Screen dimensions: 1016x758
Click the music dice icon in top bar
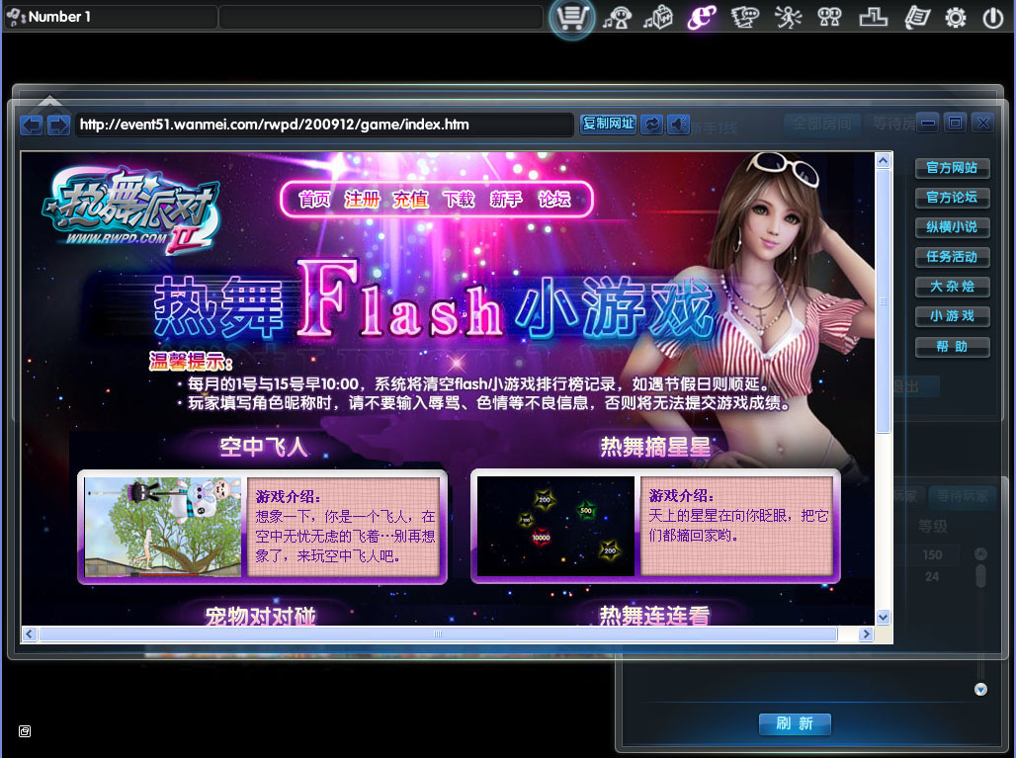tap(658, 18)
